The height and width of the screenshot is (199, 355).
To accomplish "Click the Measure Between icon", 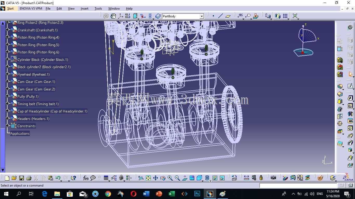I will coord(246,178).
